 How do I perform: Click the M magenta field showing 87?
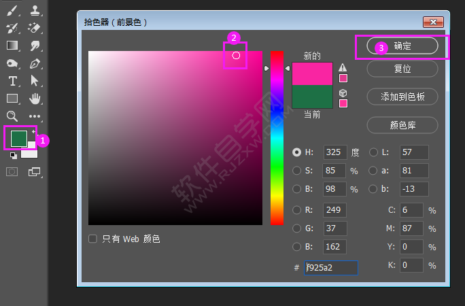pos(411,228)
